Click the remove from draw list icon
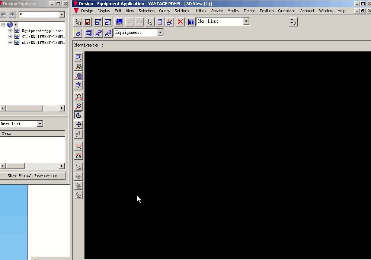 coord(108,22)
